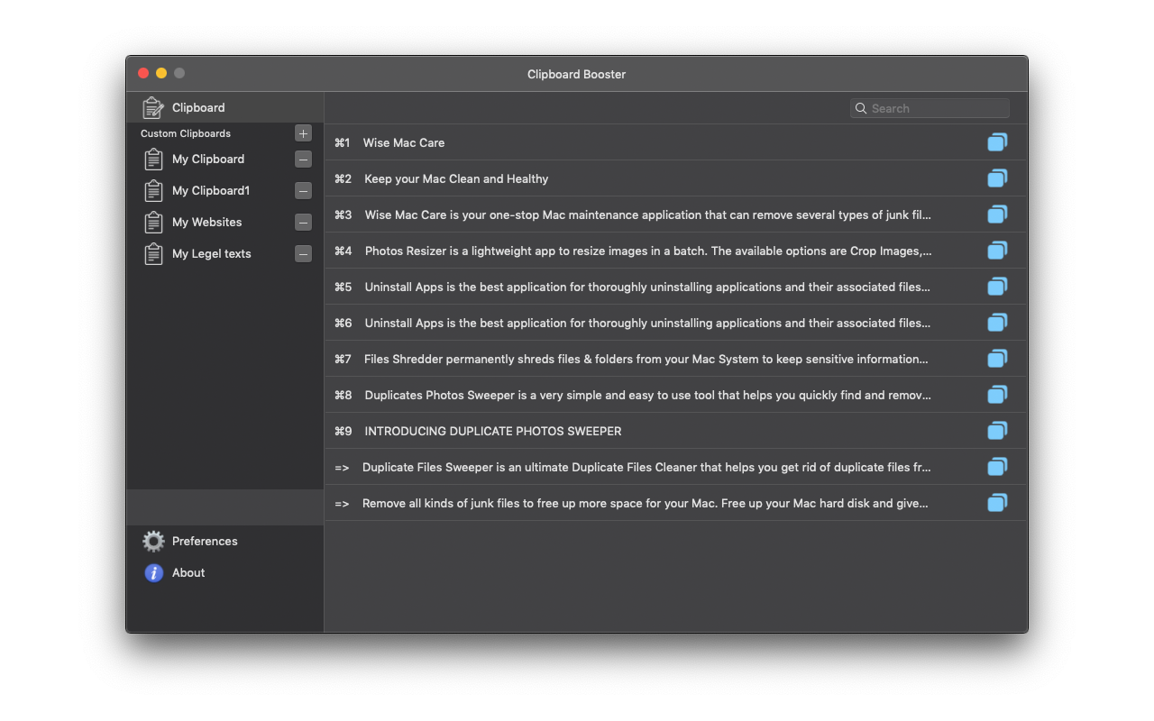
Task: Click copy icon for 'INTRODUCING DUPLICATE PHOTOS SWEEPER'
Action: (x=997, y=431)
